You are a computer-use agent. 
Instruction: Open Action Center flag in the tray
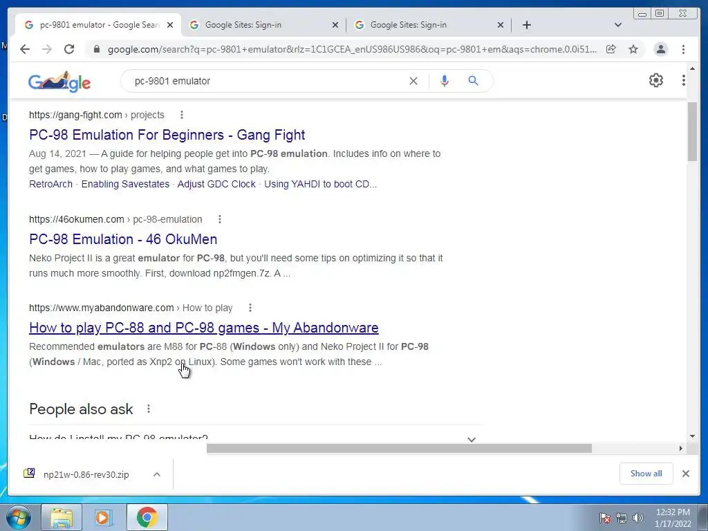point(604,518)
